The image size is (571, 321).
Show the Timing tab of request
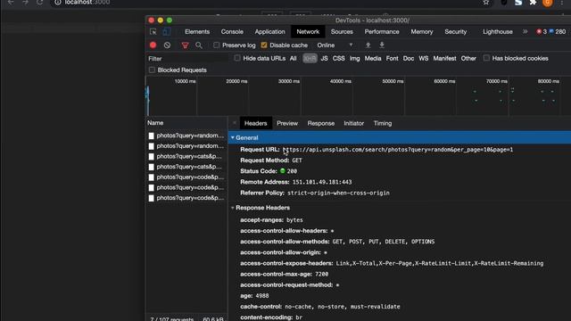click(383, 123)
